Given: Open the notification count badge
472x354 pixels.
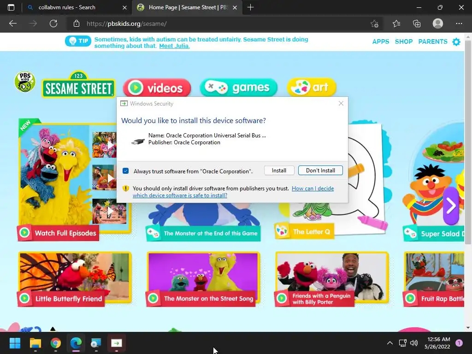Looking at the screenshot, I should (459, 343).
